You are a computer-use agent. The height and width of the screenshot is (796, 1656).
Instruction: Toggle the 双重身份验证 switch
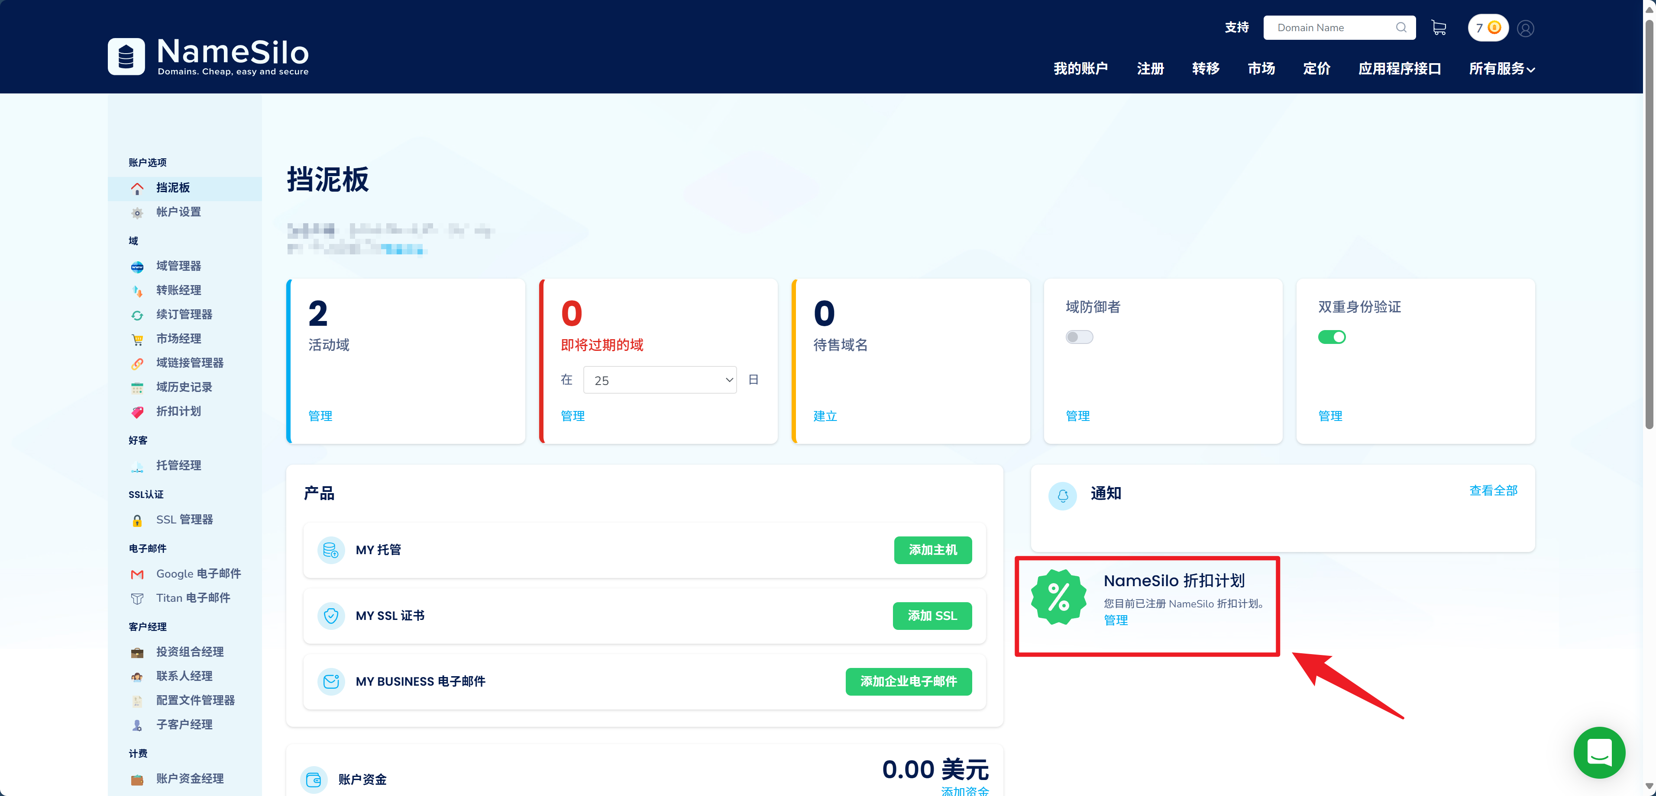coord(1331,337)
